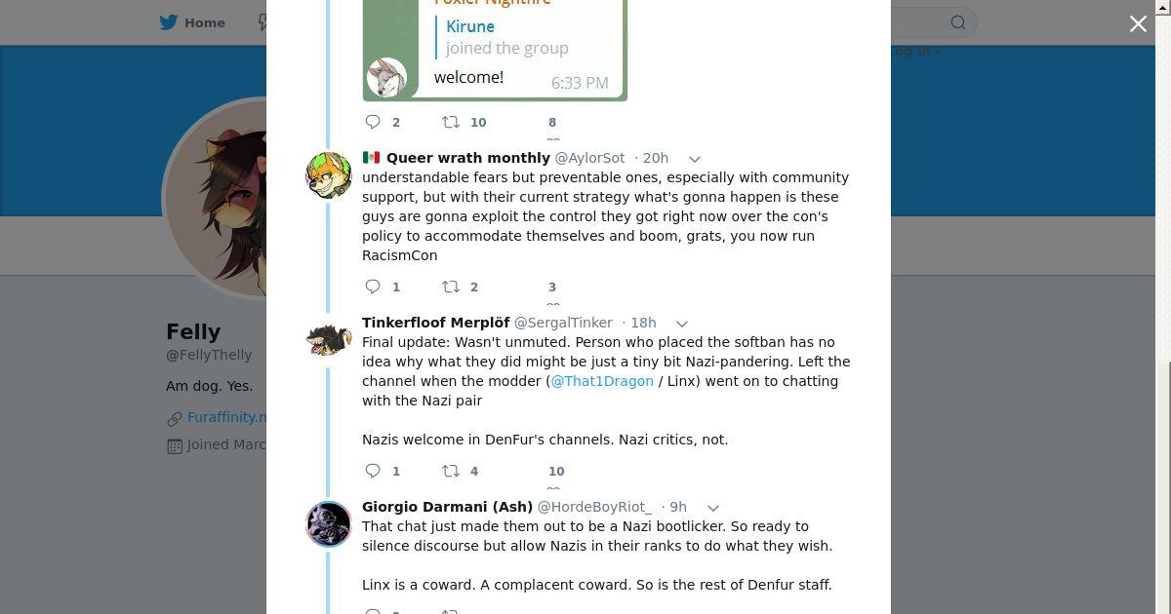Go to the Home tab
1171x614 pixels.
[204, 22]
